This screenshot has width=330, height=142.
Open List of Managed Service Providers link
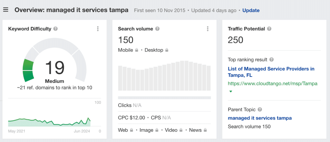click(x=271, y=72)
